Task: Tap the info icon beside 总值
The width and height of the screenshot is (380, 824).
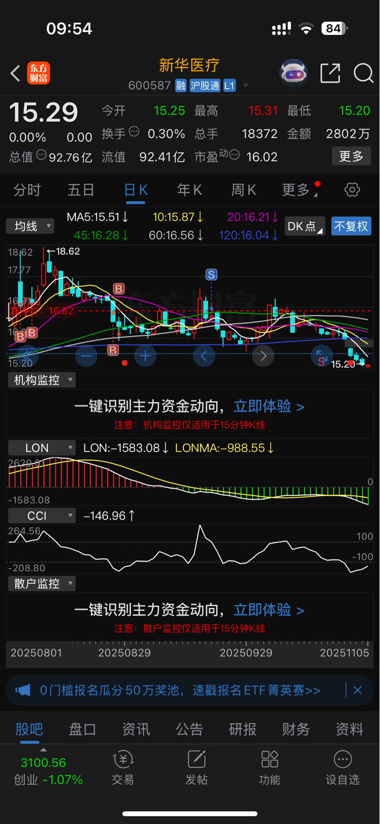Action: pos(42,155)
